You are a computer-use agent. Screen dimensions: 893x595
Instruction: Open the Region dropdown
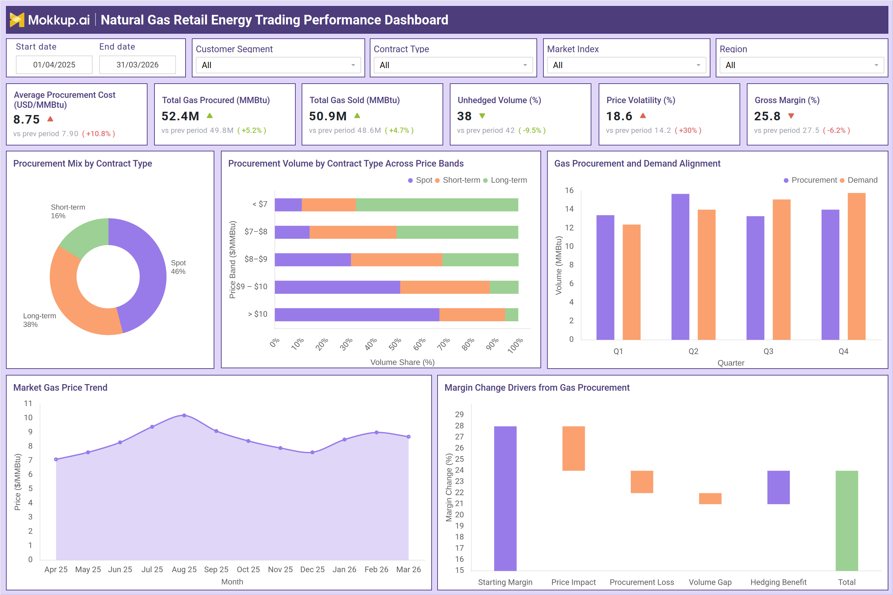coord(802,65)
